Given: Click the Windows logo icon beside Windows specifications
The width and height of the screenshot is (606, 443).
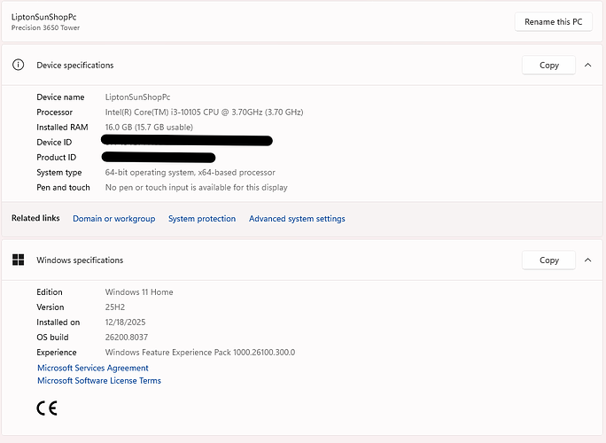Looking at the screenshot, I should point(19,260).
